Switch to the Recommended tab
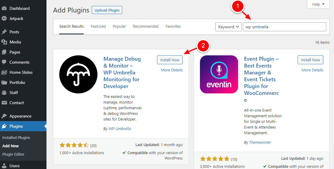 click(x=146, y=26)
